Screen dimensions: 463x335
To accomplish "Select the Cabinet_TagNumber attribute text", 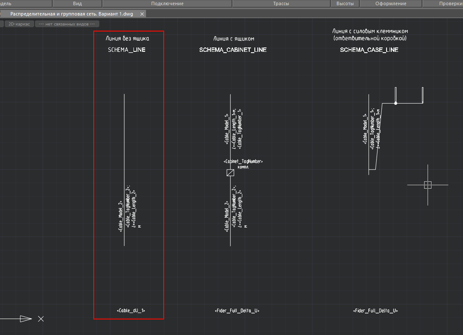I will (x=243, y=161).
